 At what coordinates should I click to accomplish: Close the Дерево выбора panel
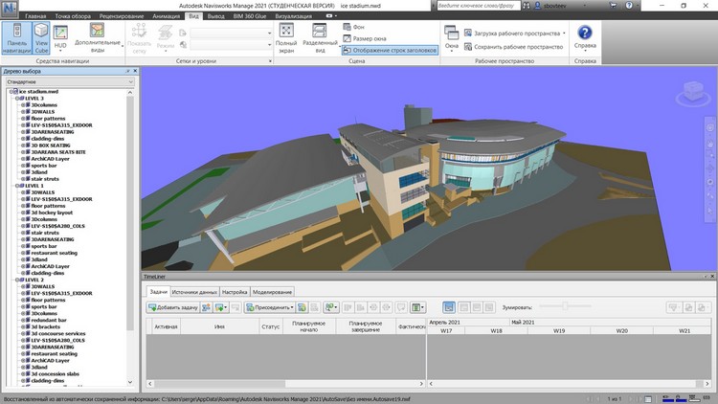(x=135, y=71)
